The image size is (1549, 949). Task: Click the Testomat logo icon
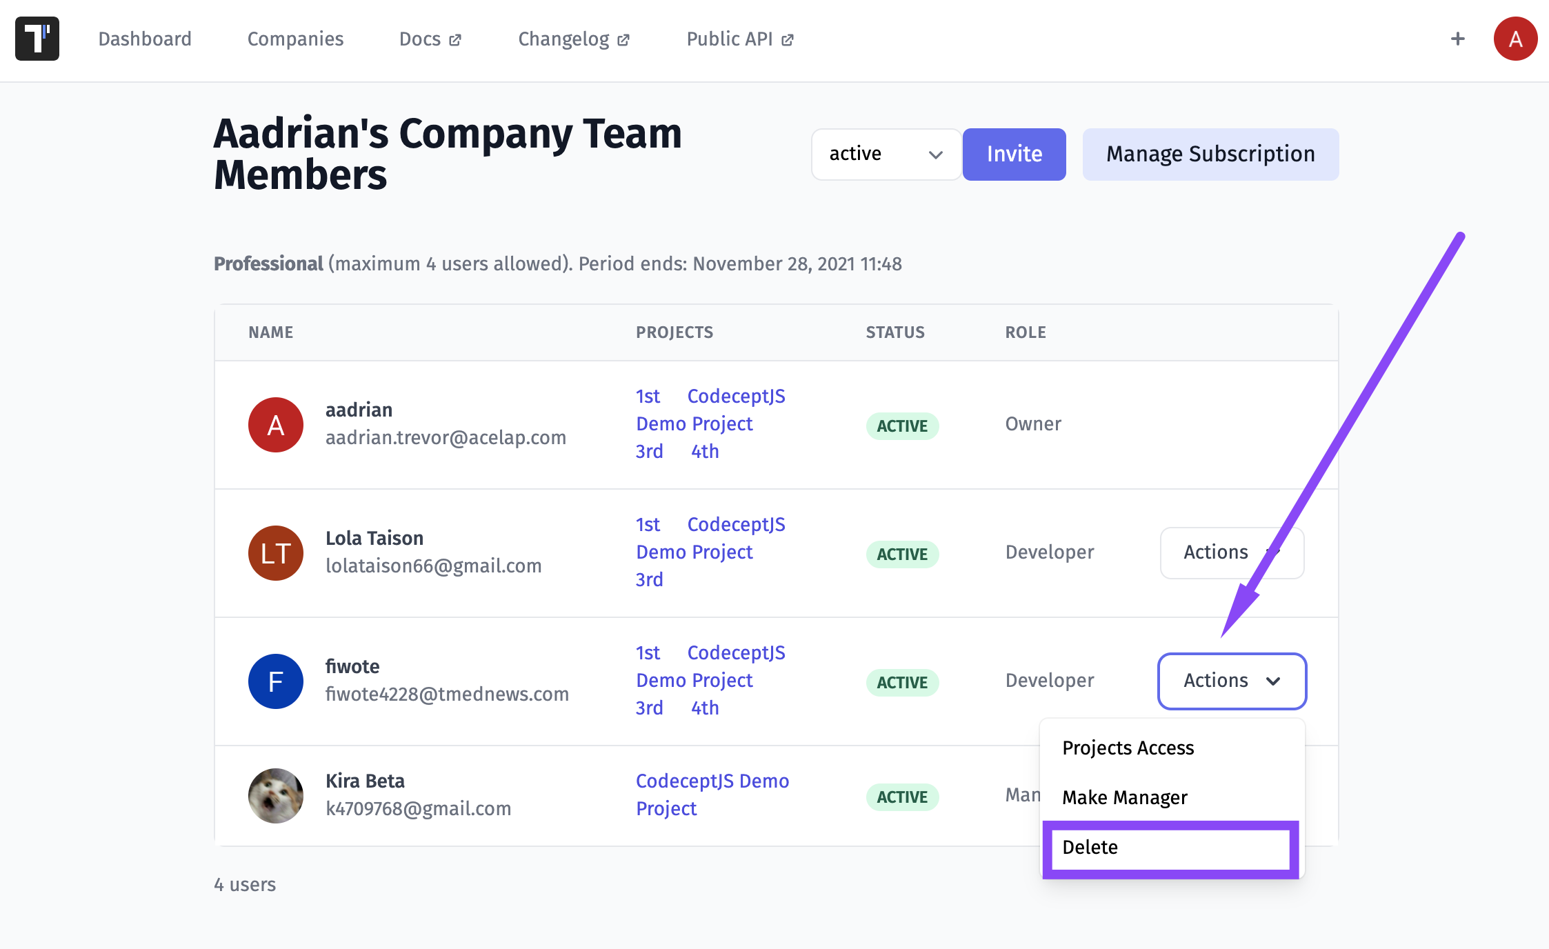tap(37, 39)
